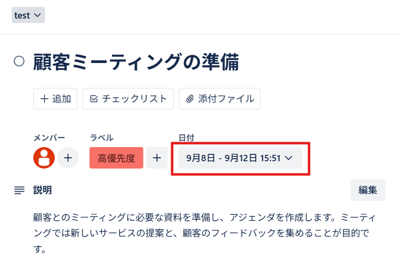
Task: Click the plus icon on 追加 button
Action: pyautogui.click(x=44, y=99)
